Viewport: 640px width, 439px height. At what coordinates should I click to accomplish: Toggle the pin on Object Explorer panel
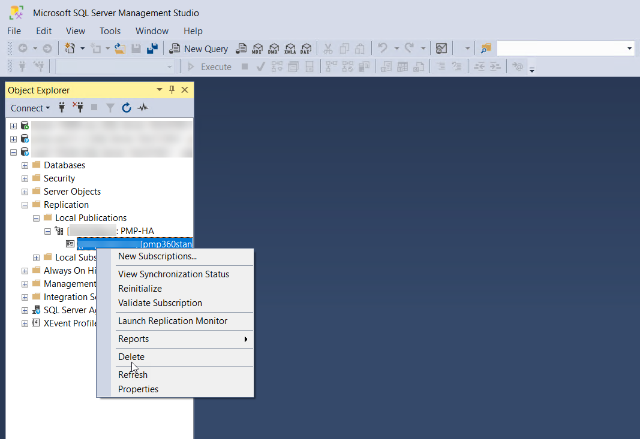pyautogui.click(x=172, y=90)
